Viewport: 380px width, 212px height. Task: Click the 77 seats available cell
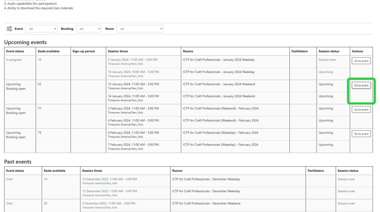coord(40,109)
